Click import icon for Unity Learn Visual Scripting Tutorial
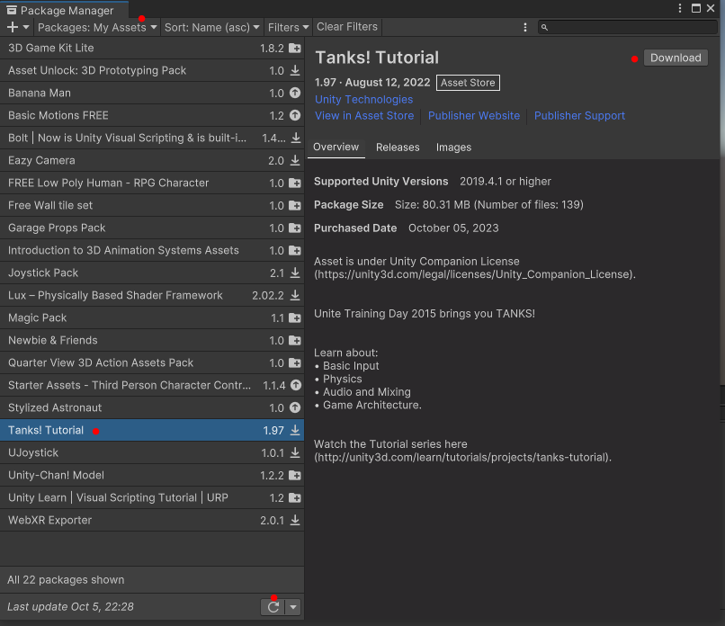The height and width of the screenshot is (626, 725). pyautogui.click(x=295, y=498)
